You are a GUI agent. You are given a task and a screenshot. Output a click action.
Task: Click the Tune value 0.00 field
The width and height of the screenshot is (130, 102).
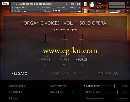coord(99,7)
